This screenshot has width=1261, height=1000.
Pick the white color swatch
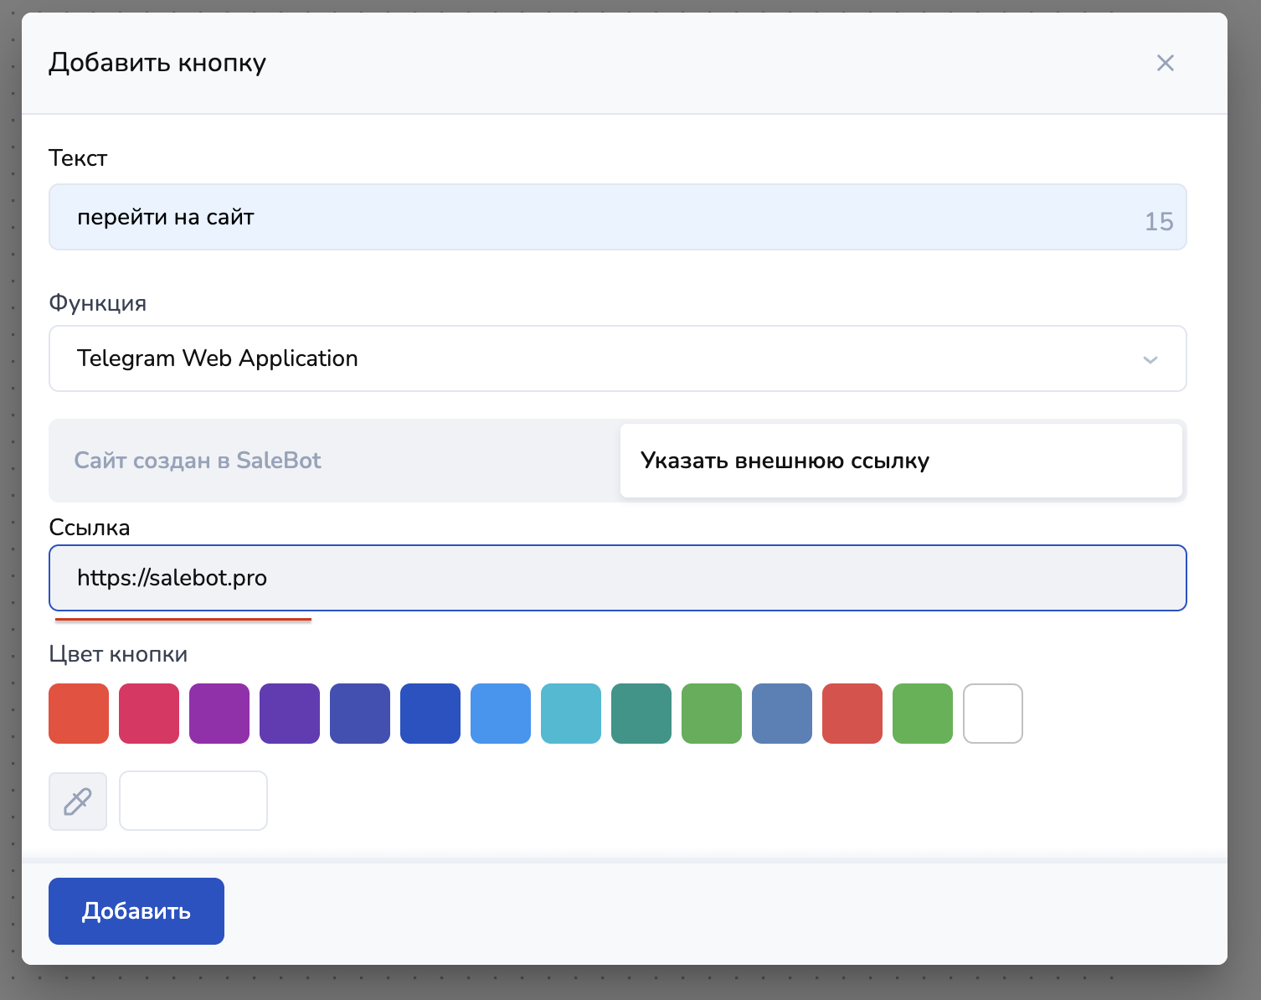coord(993,714)
